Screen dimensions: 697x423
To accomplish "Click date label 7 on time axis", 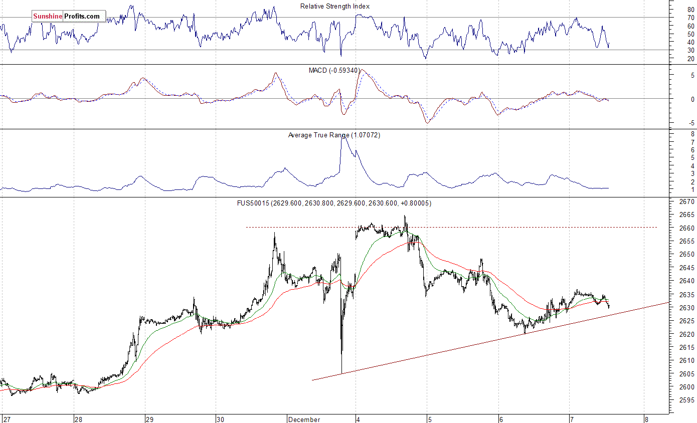I will 573,419.
